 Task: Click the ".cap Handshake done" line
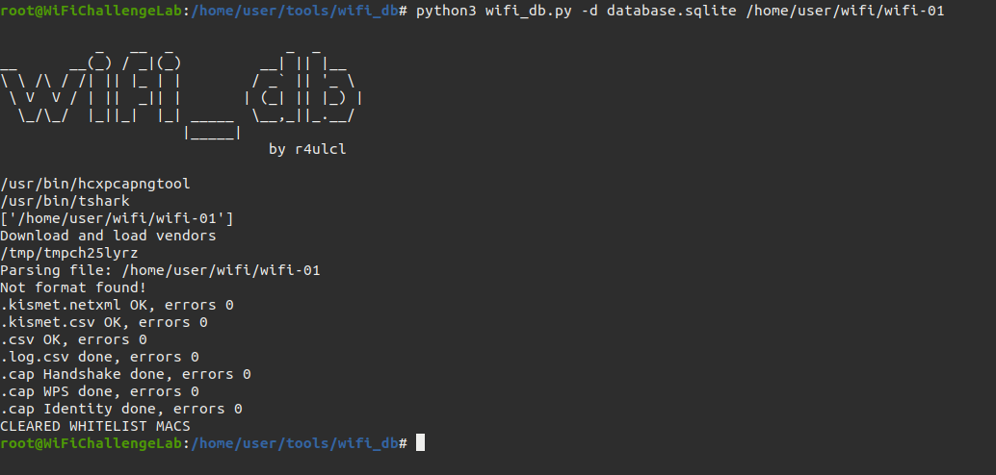[x=125, y=374]
